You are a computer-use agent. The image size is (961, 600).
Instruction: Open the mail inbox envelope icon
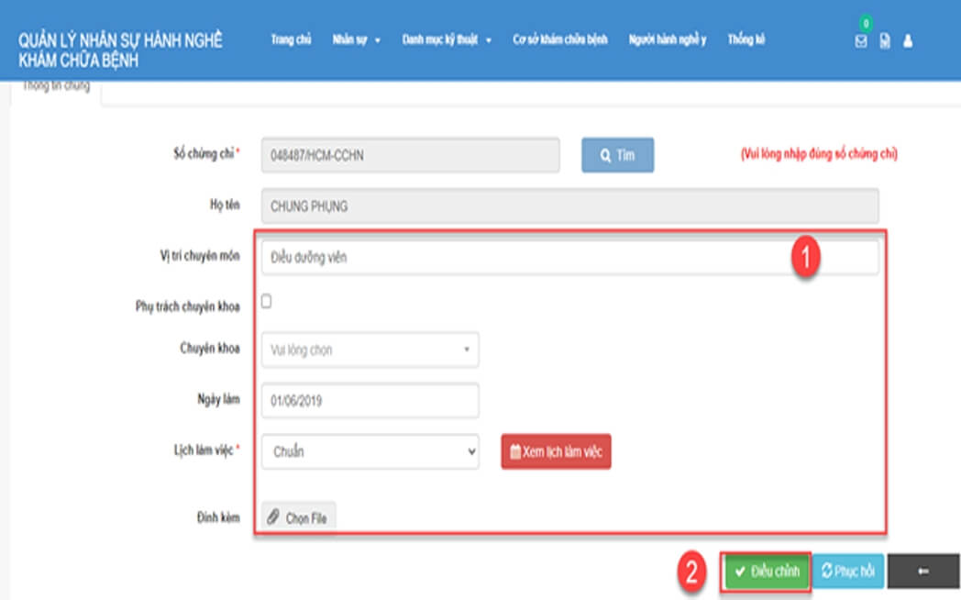860,41
